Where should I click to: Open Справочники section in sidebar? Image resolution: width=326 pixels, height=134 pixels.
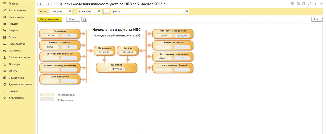16,78
